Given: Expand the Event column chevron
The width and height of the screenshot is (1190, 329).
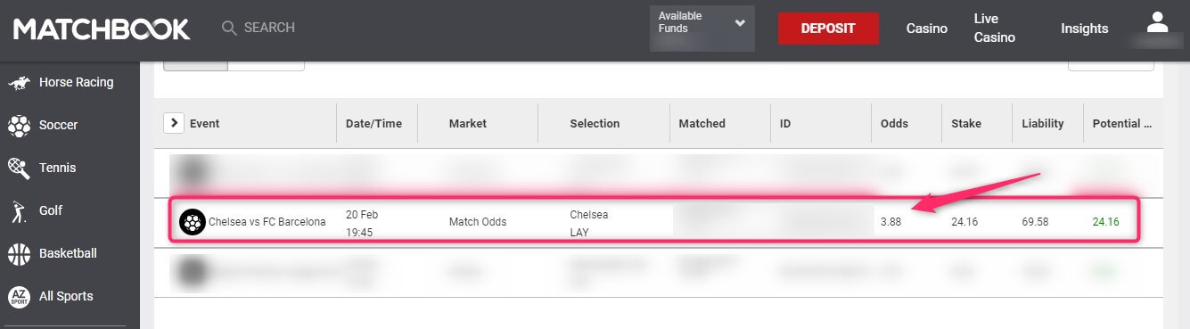Looking at the screenshot, I should click(174, 123).
